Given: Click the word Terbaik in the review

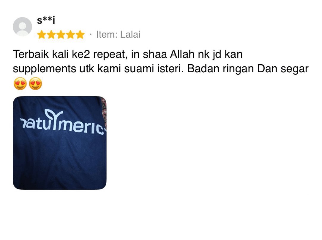Looking at the screenshot, I should (31, 54).
